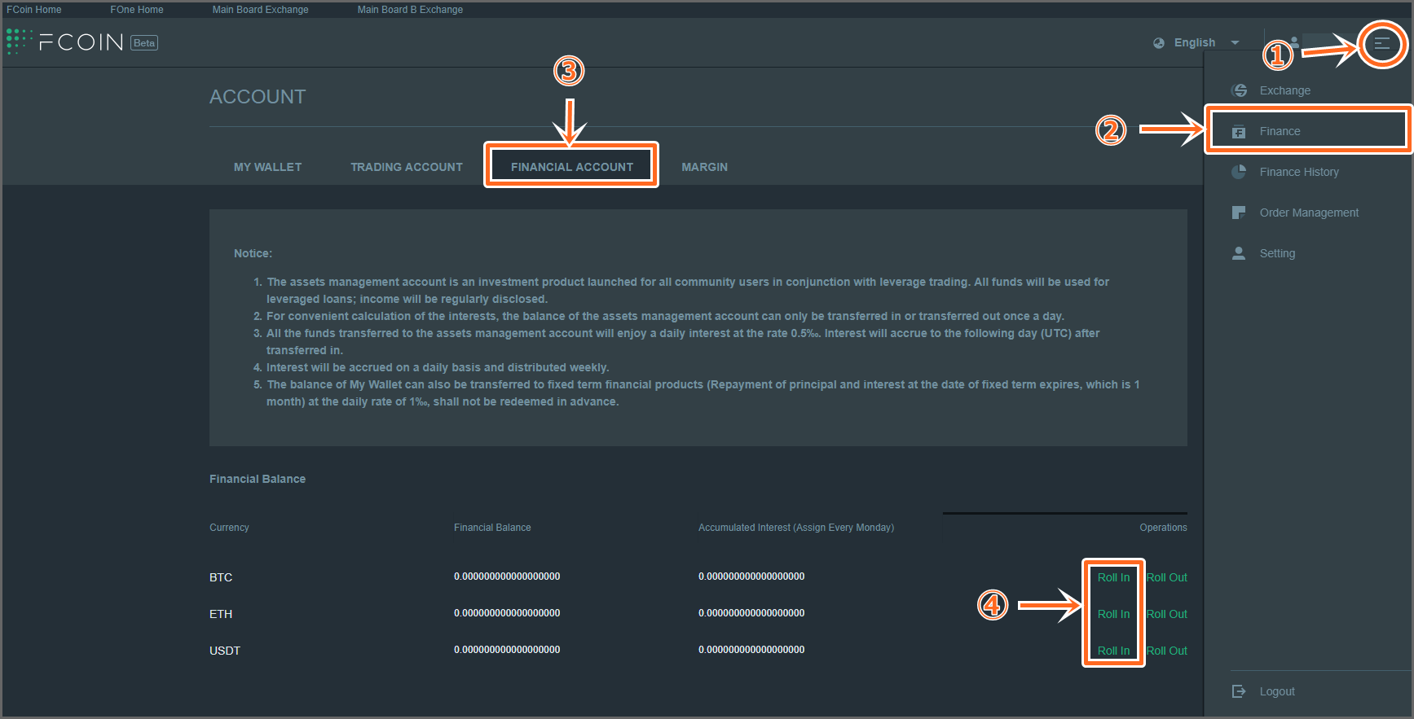Open Main Board Exchange link
1414x719 pixels.
[260, 10]
